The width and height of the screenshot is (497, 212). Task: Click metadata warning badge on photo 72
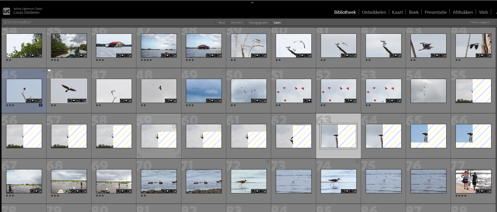tap(268, 161)
